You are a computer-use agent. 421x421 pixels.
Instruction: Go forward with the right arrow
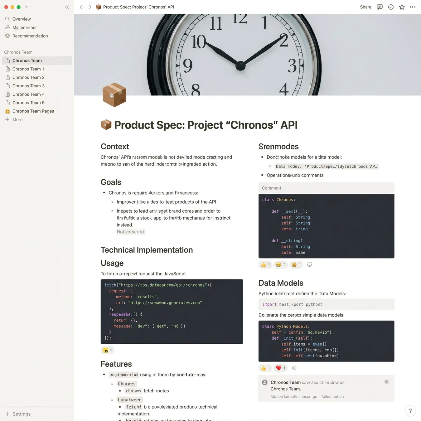pyautogui.click(x=89, y=7)
